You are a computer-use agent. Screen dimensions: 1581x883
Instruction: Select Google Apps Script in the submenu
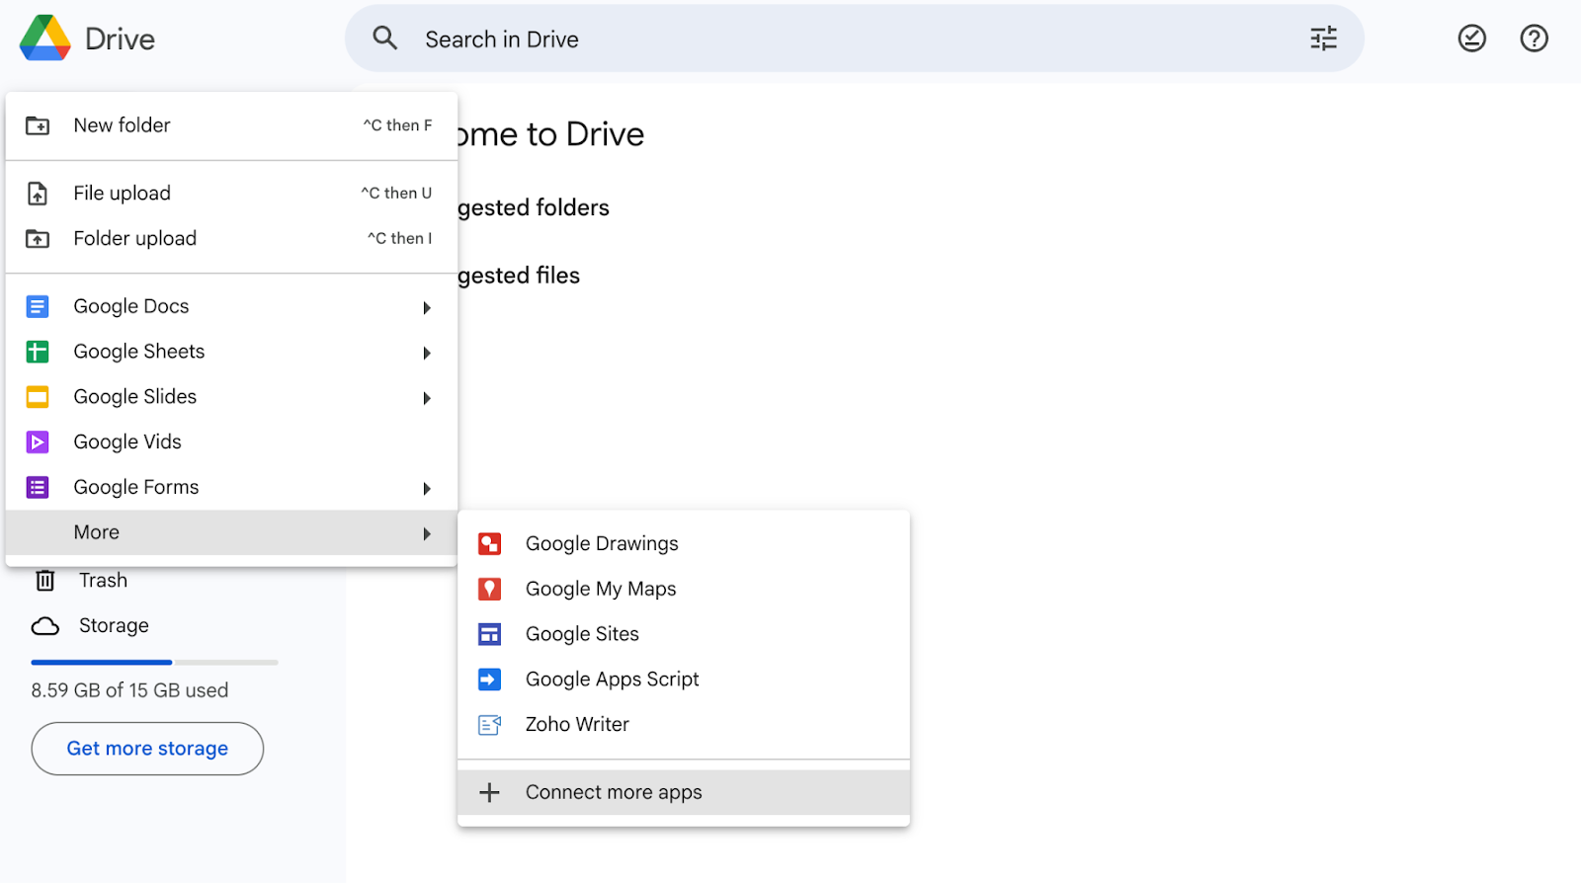click(684, 680)
